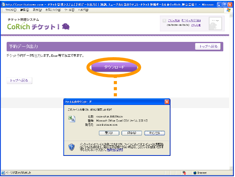The height and width of the screenshot is (177, 235).
Task: Open the ファイル(F) menu
Action: 11,9
